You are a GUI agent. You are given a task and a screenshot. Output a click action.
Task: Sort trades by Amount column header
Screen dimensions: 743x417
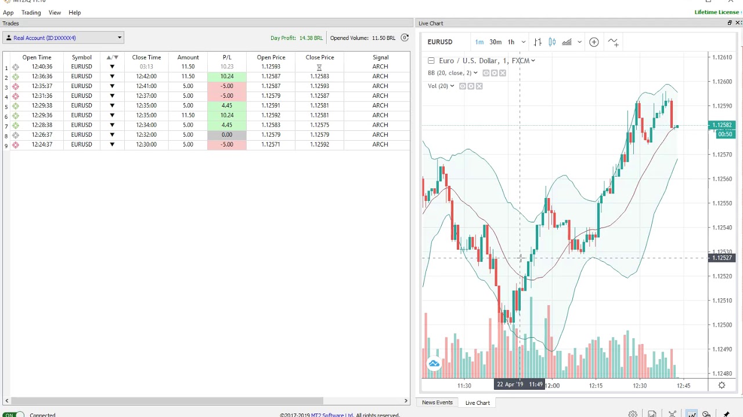click(188, 57)
